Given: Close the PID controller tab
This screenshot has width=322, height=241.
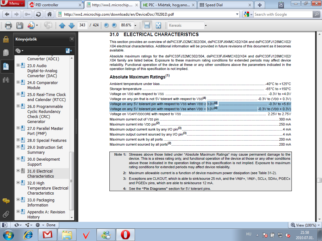Looking at the screenshot, I should 80,5.
